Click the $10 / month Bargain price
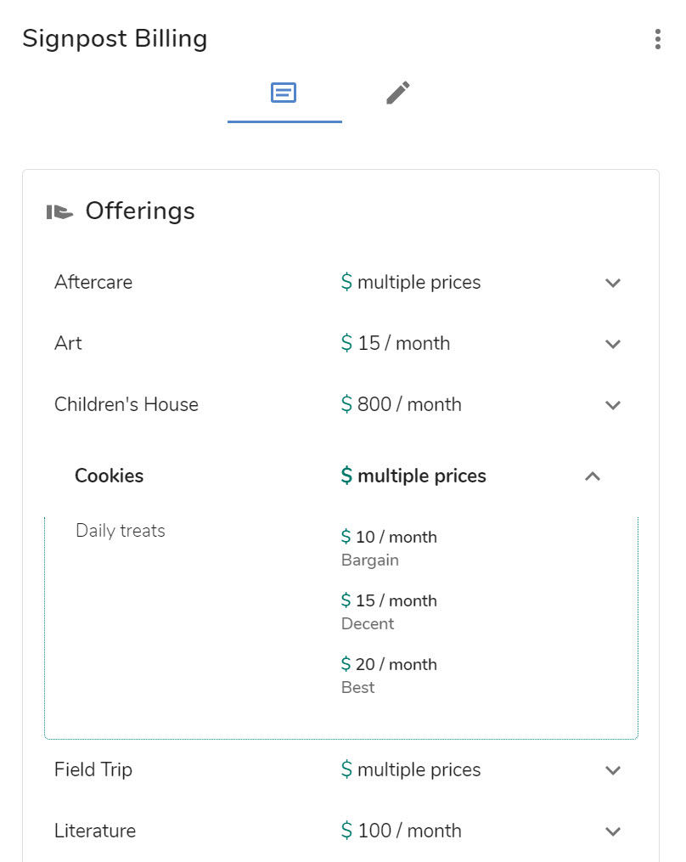Screen dimensions: 686x862 tap(389, 538)
